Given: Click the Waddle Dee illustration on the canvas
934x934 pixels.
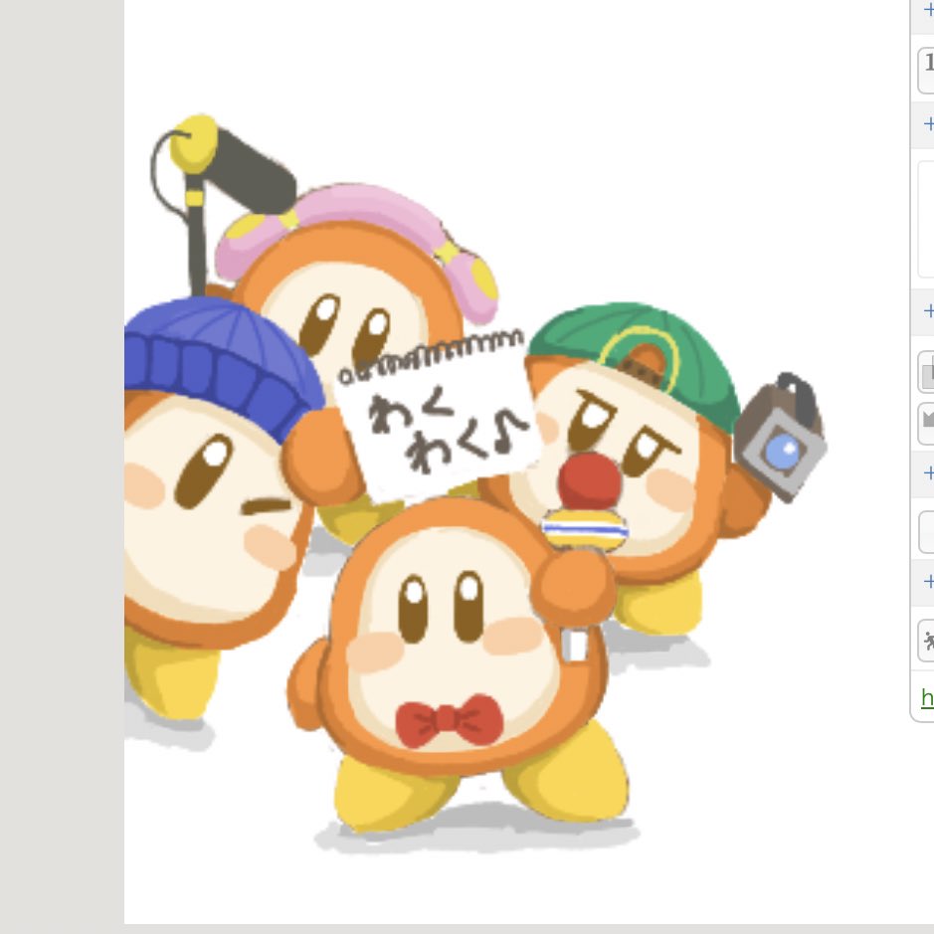Looking at the screenshot, I should pos(474,482).
